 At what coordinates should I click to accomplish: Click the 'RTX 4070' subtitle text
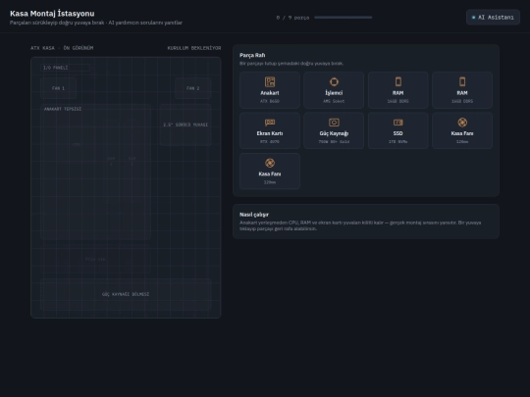coord(270,142)
